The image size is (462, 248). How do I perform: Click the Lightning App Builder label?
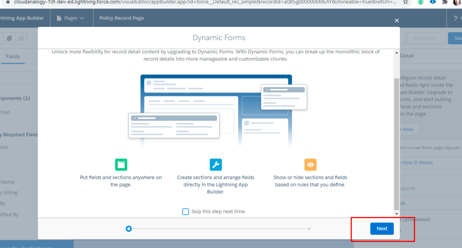22,18
